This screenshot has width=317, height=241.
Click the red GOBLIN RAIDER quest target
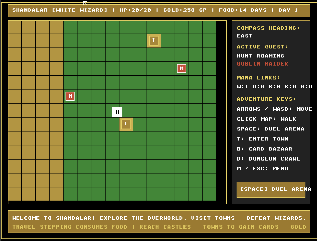coord(263,64)
